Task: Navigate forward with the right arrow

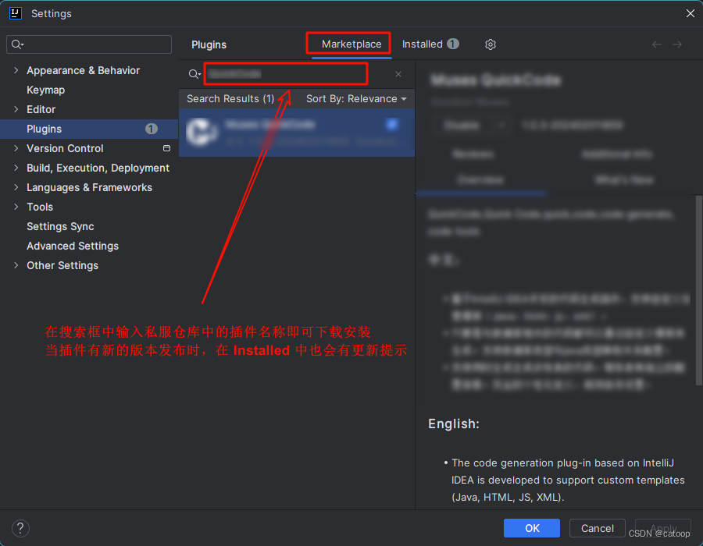Action: pos(677,44)
